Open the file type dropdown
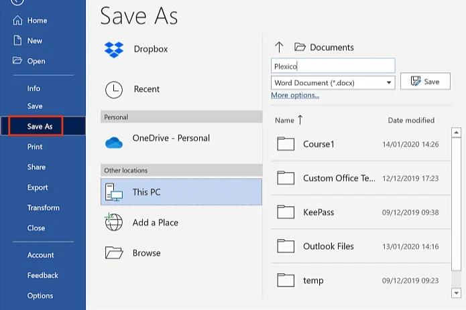Screen dimensions: 466x310 click(389, 82)
